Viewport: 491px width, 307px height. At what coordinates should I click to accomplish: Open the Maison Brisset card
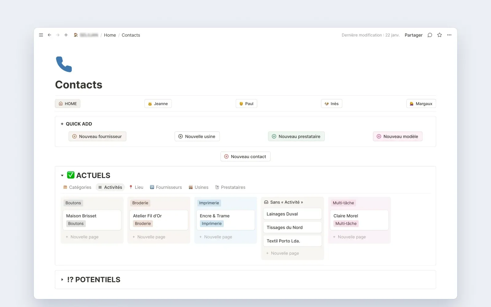tap(92, 220)
